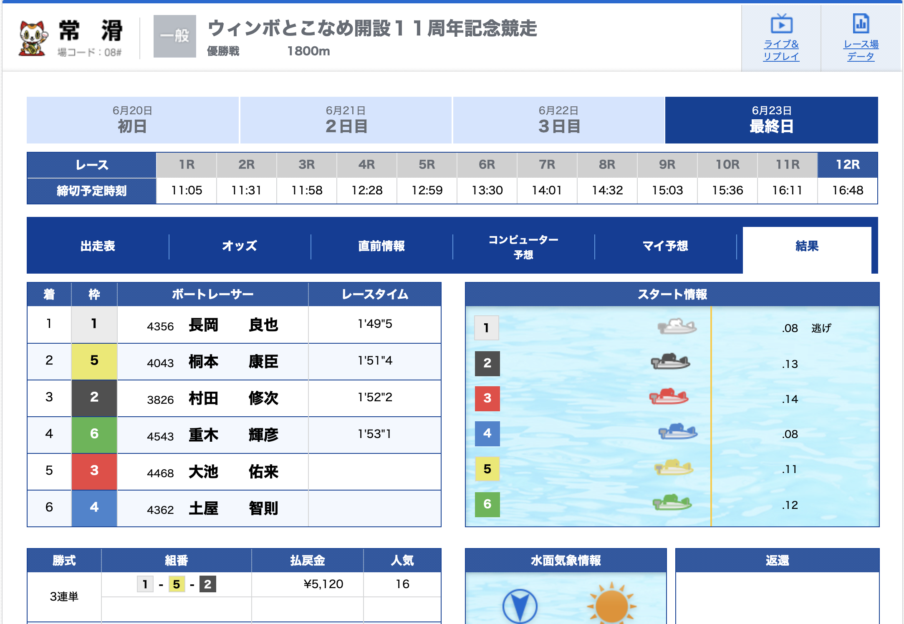Click the yellow frame 5 swatch for 桐本

click(x=94, y=361)
